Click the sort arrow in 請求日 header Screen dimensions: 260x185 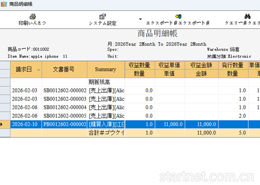click(x=39, y=70)
